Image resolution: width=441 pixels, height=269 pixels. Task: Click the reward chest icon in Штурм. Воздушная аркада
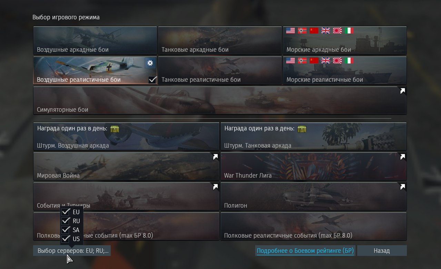pos(115,129)
